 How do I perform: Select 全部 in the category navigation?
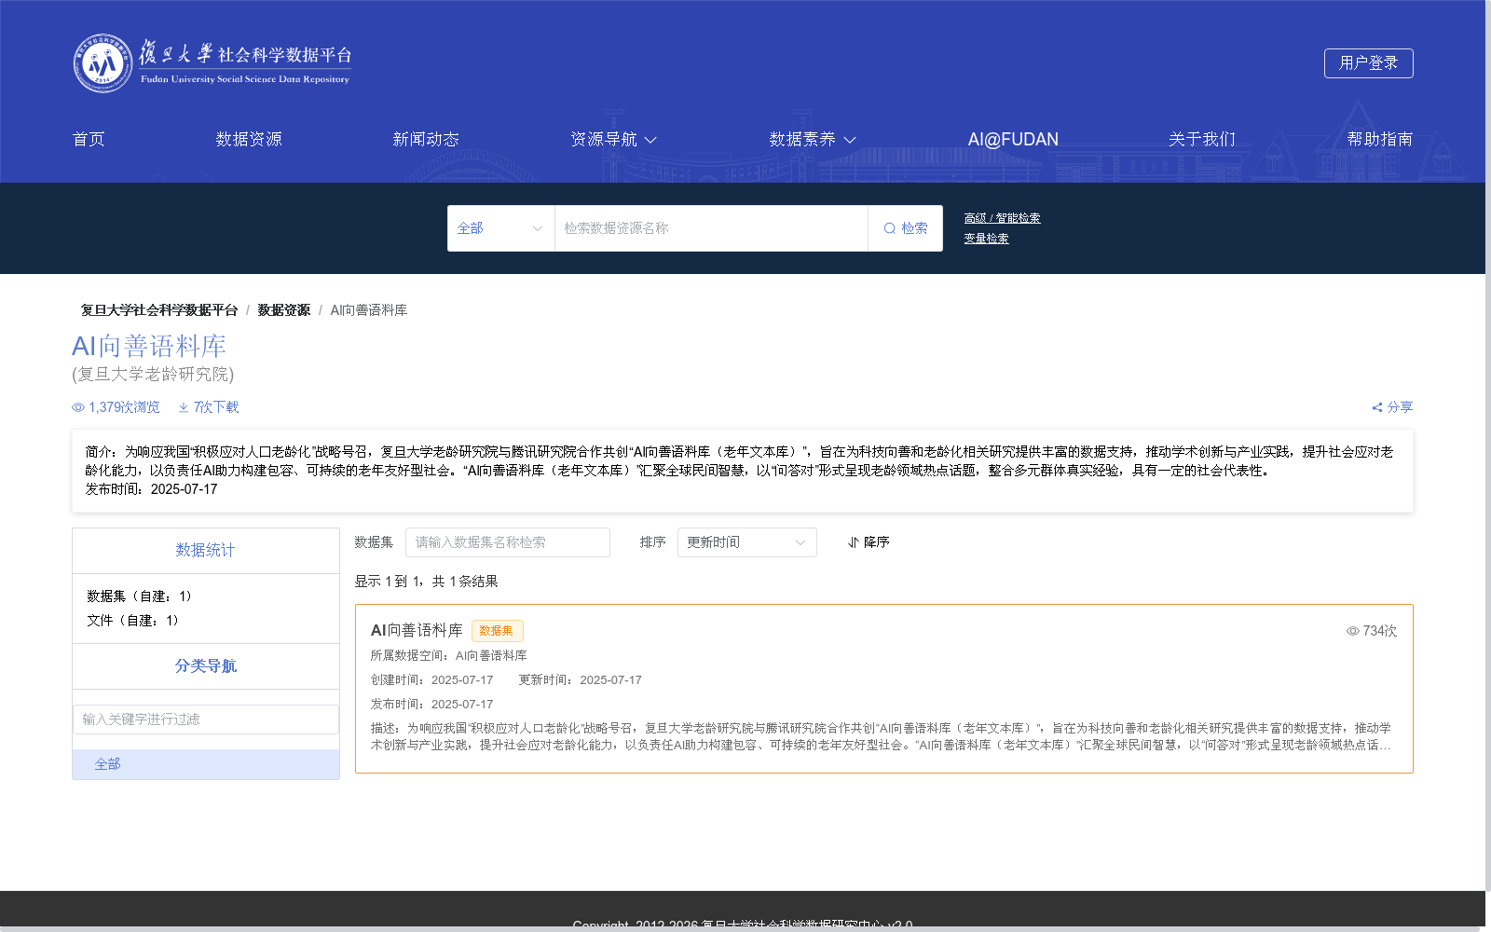[x=206, y=764]
